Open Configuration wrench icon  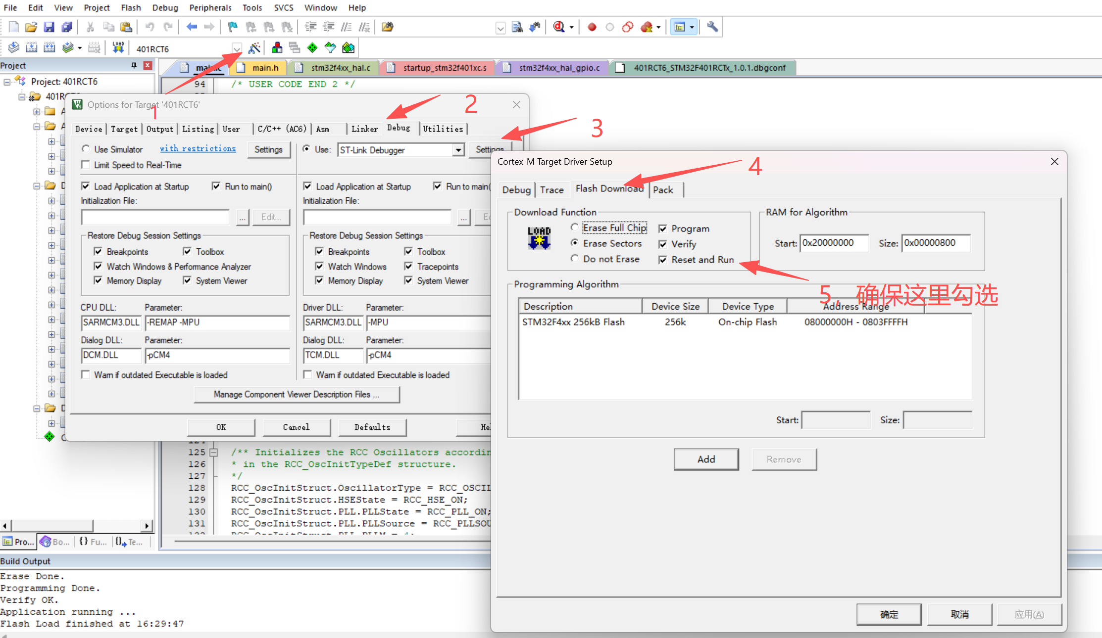tap(712, 27)
